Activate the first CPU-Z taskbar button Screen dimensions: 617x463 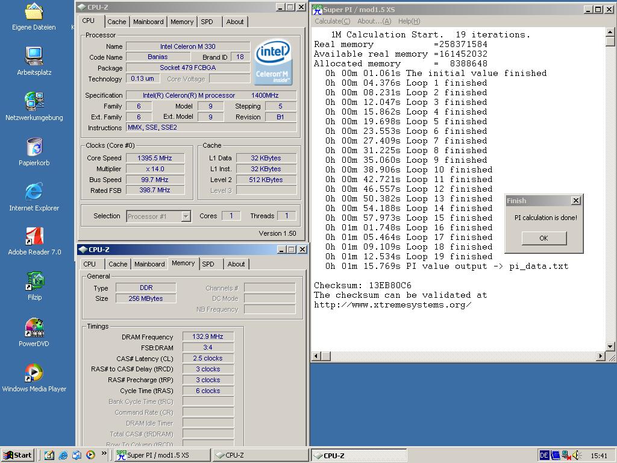pyautogui.click(x=260, y=455)
